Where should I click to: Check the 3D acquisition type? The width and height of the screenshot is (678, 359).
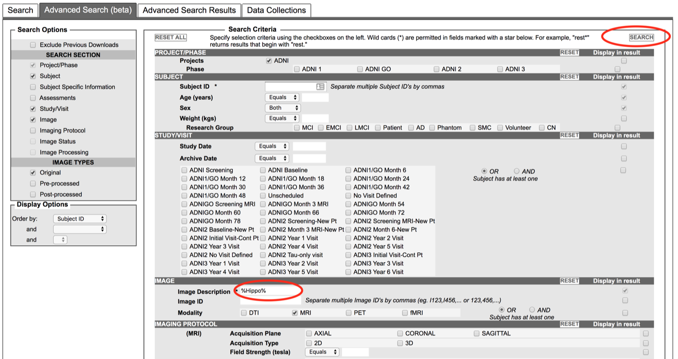tap(400, 343)
